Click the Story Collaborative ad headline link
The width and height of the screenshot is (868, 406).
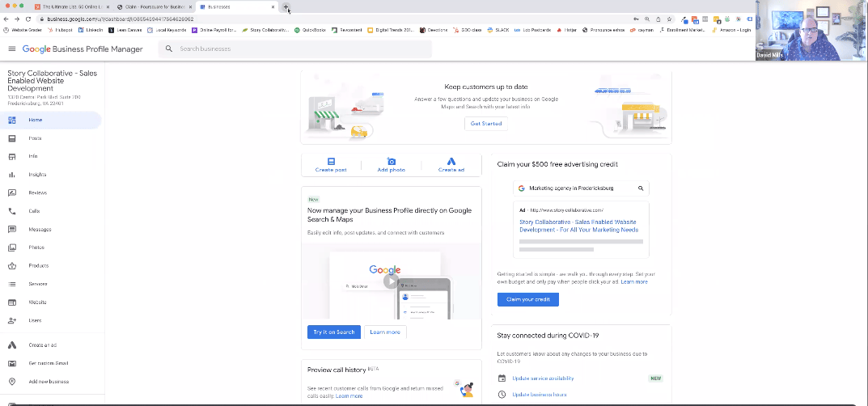(578, 226)
